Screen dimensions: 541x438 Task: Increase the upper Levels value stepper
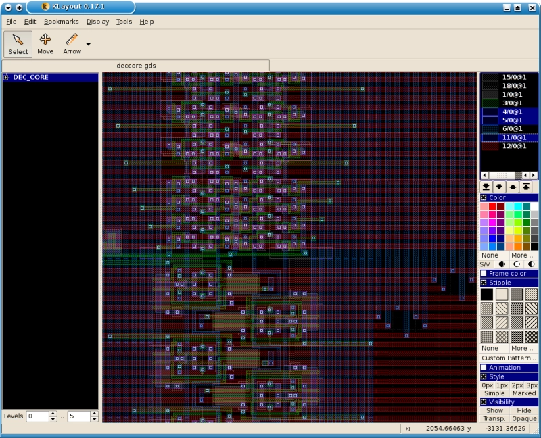click(94, 414)
